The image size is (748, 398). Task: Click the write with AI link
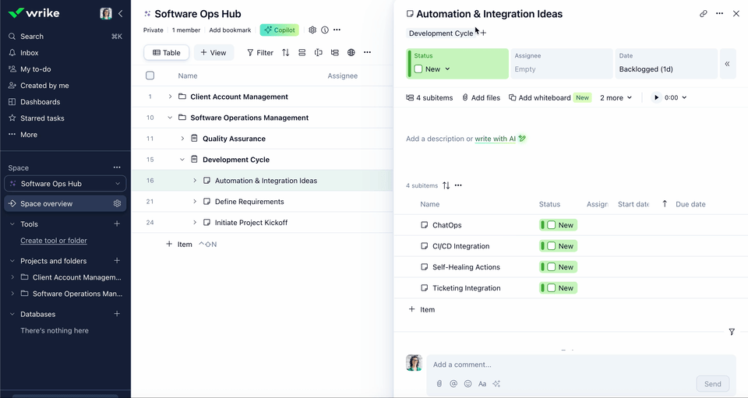(499, 139)
